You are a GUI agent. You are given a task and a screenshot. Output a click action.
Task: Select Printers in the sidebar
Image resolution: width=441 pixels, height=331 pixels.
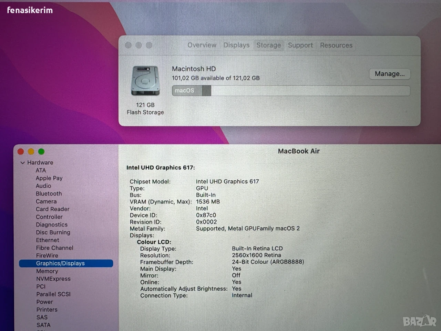[x=47, y=310]
